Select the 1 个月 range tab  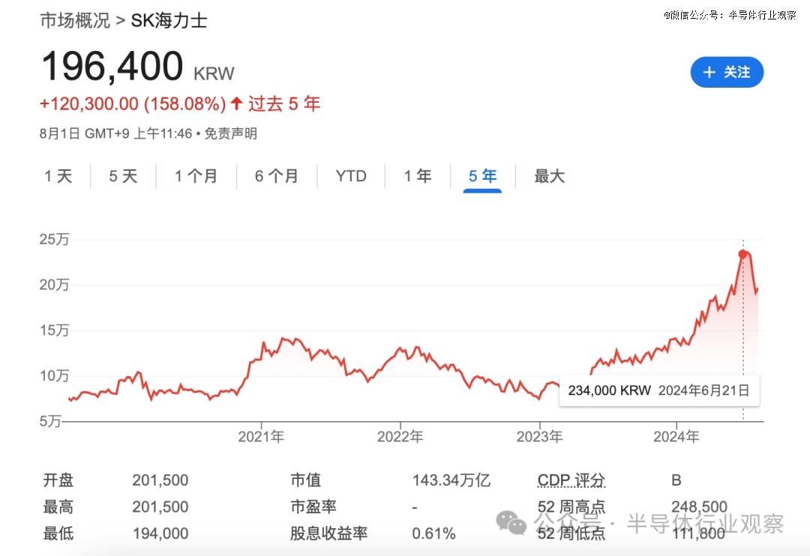click(196, 176)
